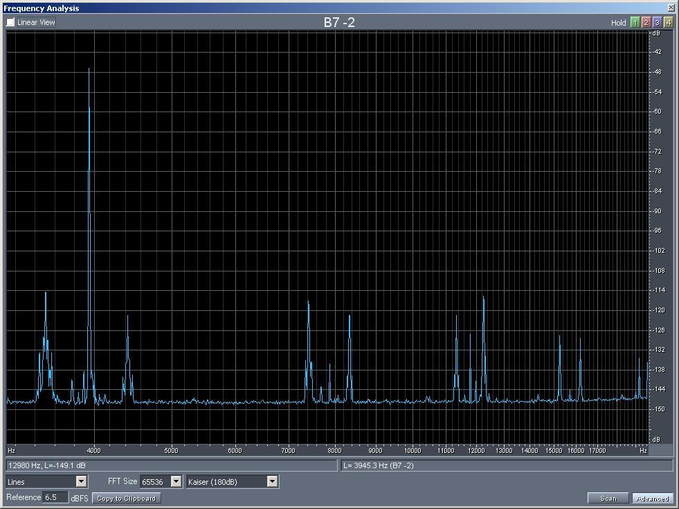The height and width of the screenshot is (509, 679).
Task: Click the -60 dB scale label
Action: (x=658, y=111)
